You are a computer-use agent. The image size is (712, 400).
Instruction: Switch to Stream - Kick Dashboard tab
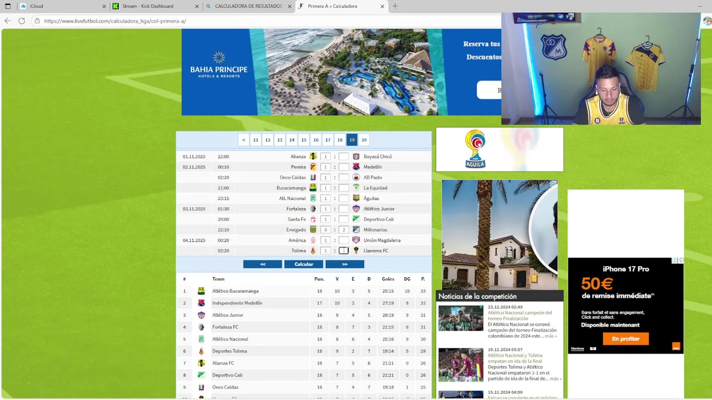click(x=155, y=6)
